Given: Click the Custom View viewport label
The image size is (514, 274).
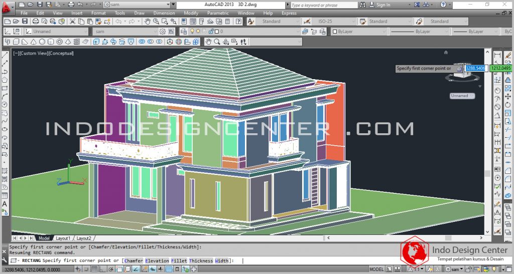Looking at the screenshot, I should 35,53.
